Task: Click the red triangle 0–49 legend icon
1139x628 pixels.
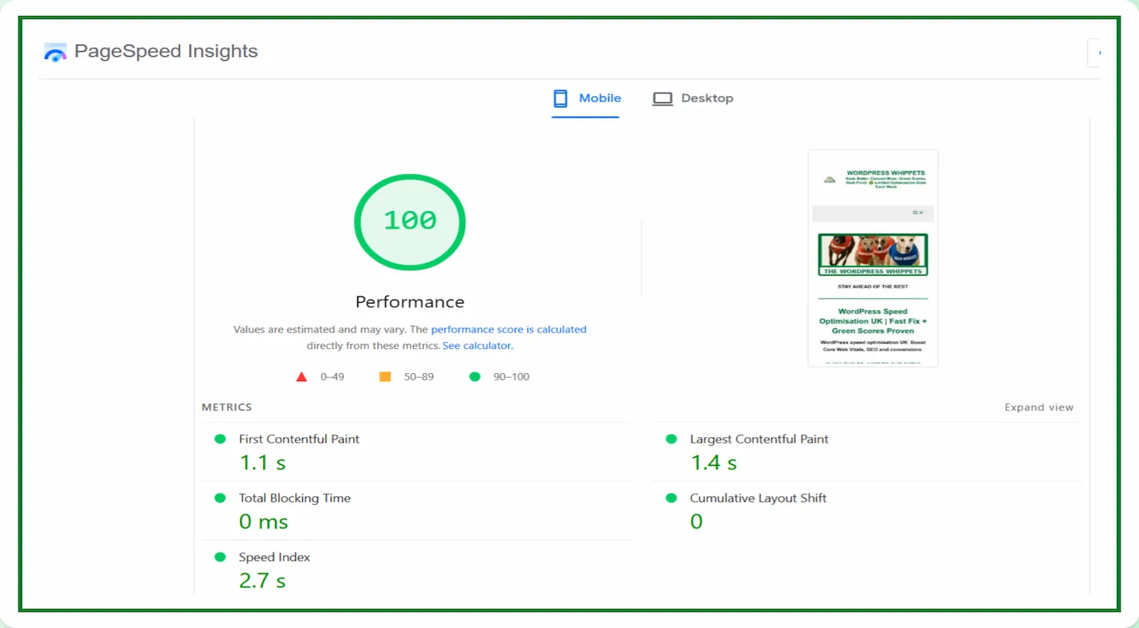Action: (301, 377)
